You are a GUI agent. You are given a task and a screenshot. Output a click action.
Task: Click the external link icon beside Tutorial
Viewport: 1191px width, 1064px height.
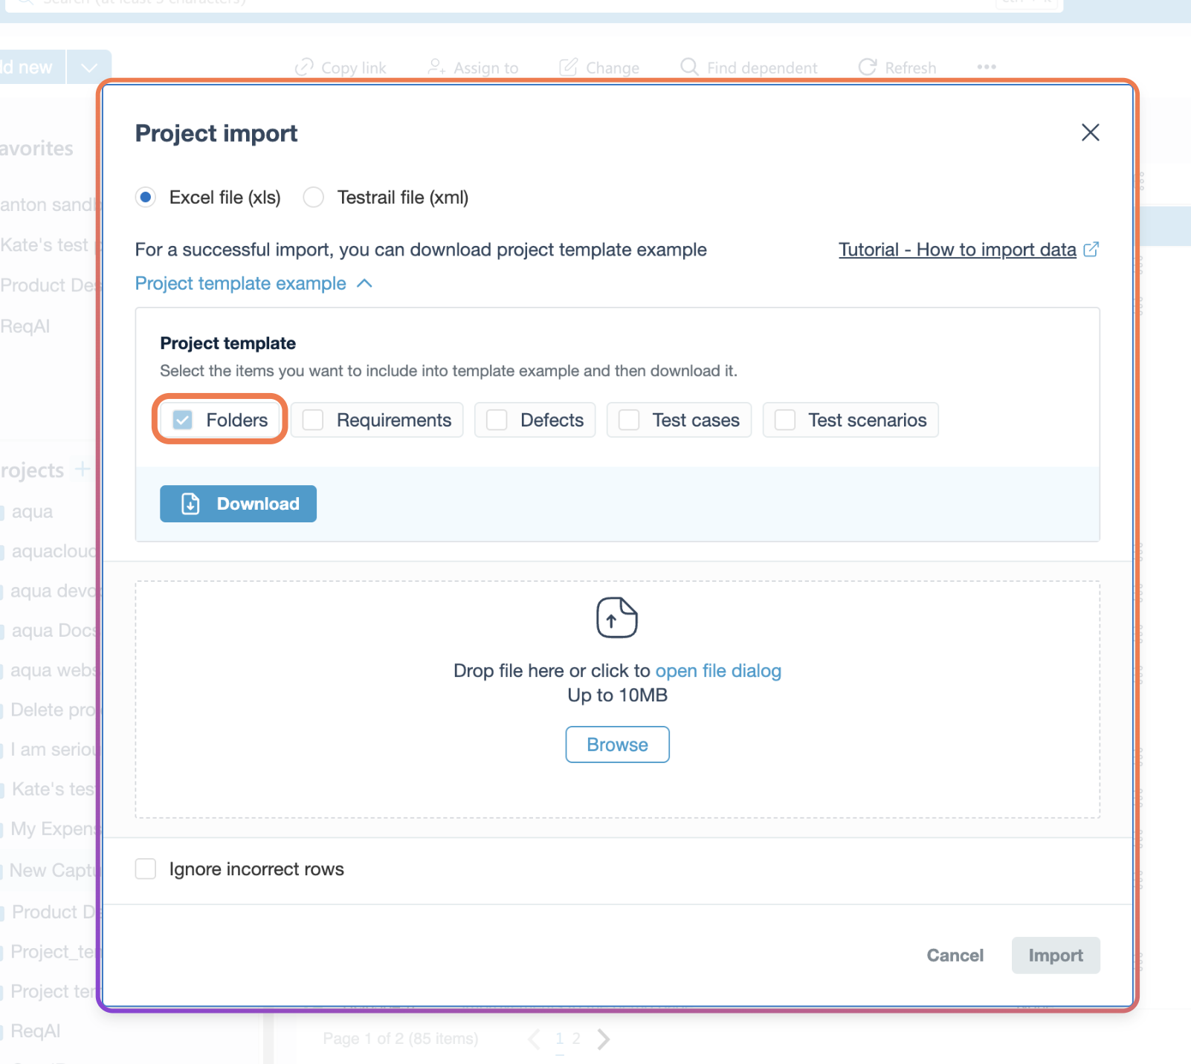pyautogui.click(x=1091, y=250)
